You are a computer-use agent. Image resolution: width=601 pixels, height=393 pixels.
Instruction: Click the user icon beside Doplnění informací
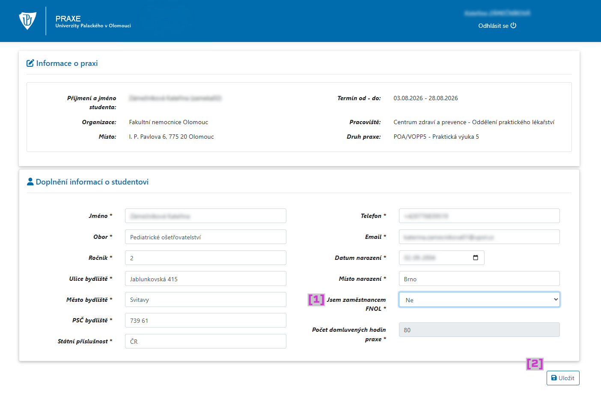click(30, 182)
